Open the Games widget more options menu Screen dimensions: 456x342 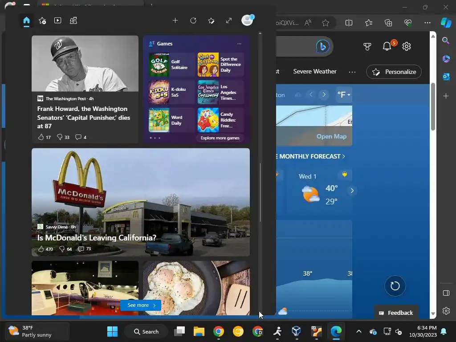coord(239,44)
